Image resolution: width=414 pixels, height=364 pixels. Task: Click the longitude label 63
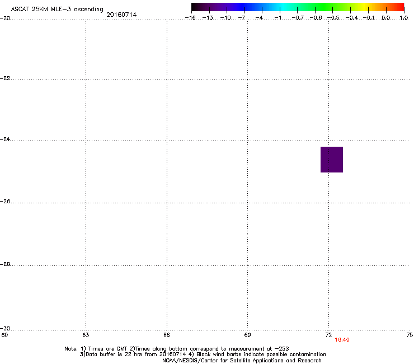point(86,335)
